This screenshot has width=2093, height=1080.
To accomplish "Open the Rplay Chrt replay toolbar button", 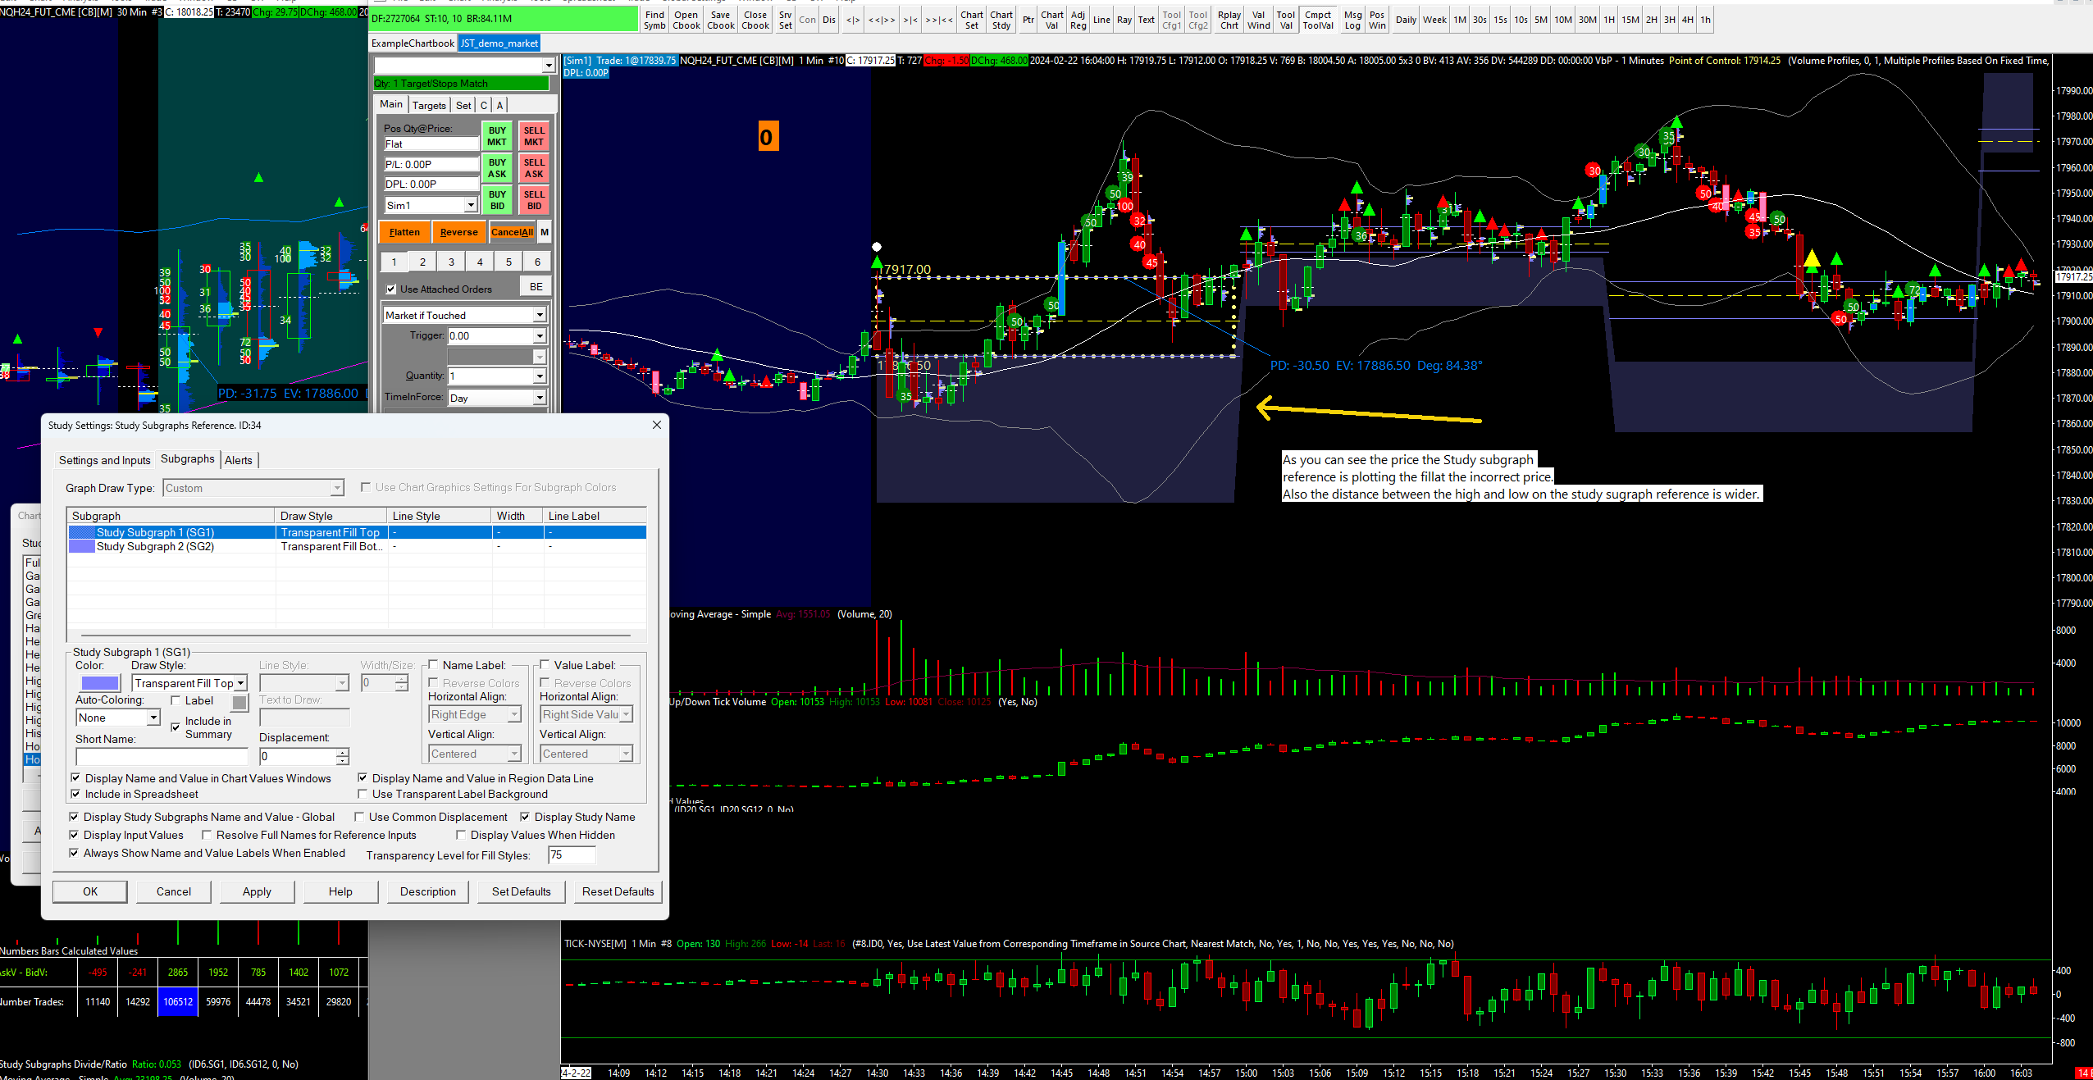I will point(1229,20).
